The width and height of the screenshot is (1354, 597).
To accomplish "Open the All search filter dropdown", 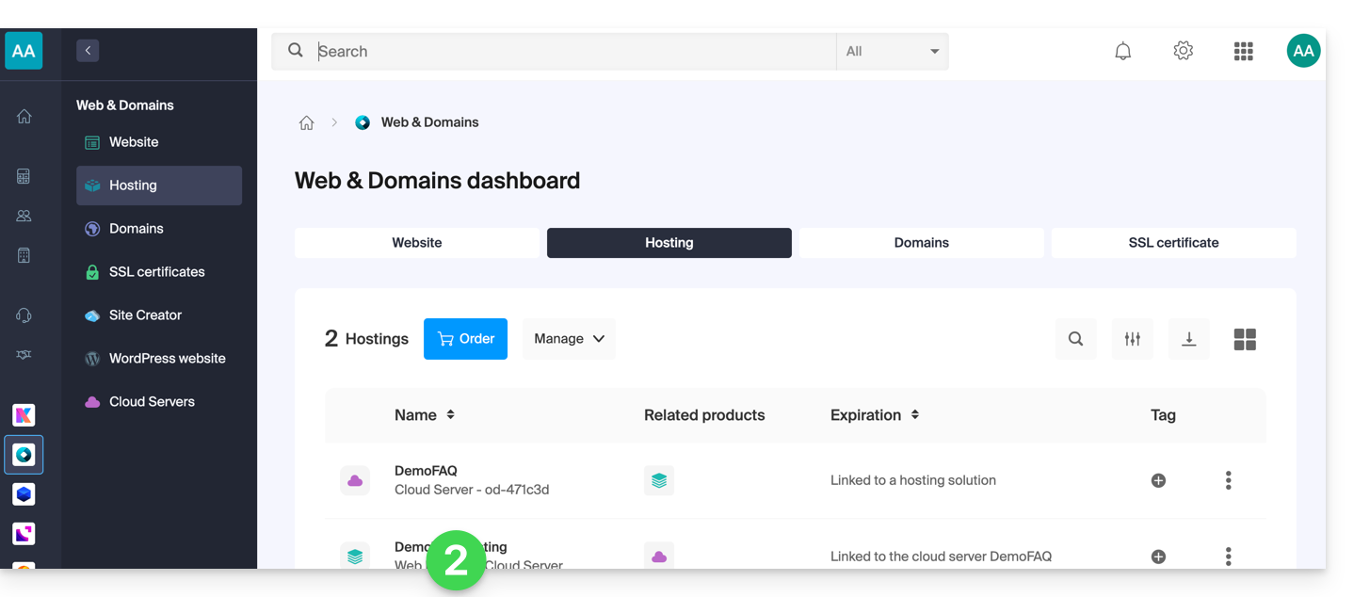I will (892, 52).
